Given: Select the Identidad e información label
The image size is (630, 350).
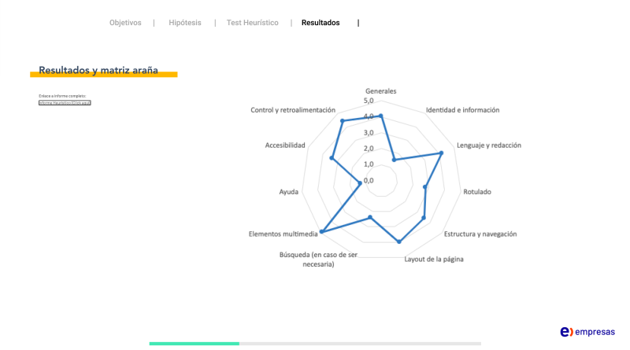Looking at the screenshot, I should tap(462, 110).
